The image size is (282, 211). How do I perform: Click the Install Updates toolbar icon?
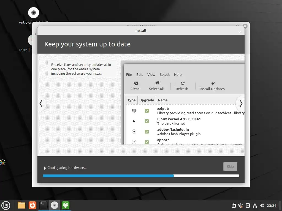[213, 83]
